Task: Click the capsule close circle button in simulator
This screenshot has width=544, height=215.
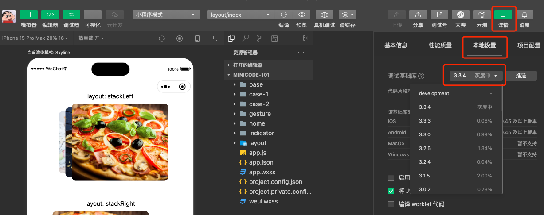Action: (x=182, y=87)
